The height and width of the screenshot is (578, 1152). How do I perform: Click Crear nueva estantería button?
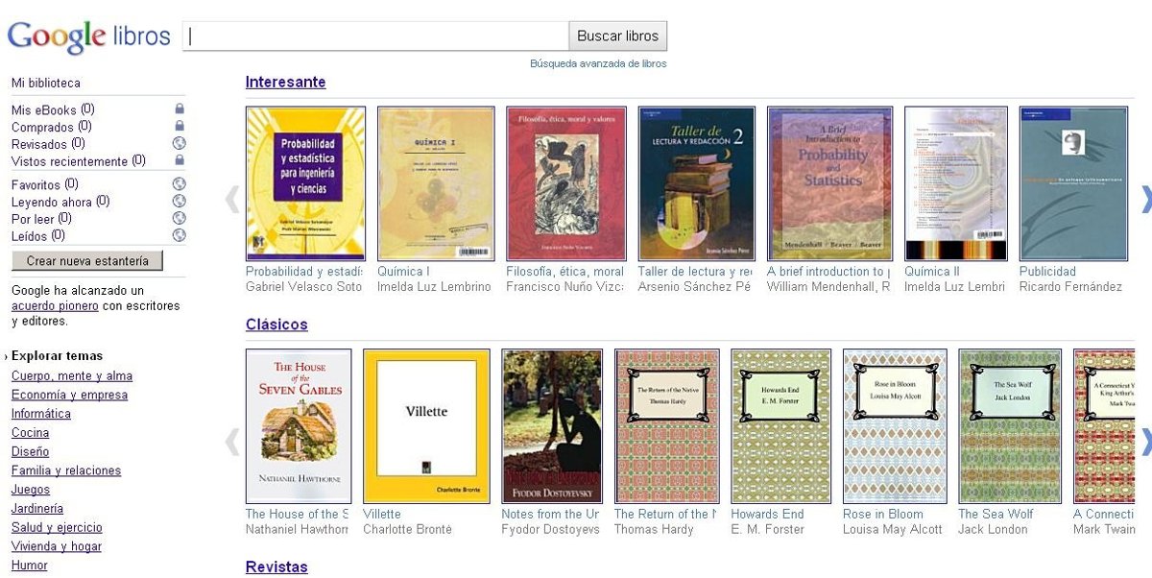87,261
